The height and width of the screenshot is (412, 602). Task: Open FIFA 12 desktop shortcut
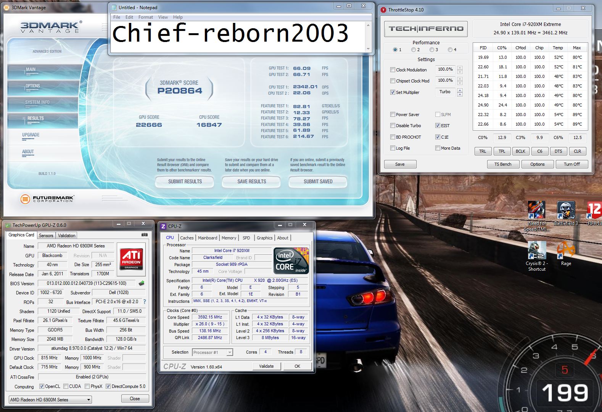[x=594, y=213]
